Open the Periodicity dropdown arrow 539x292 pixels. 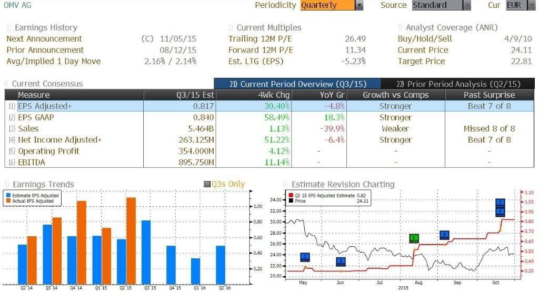[359, 5]
